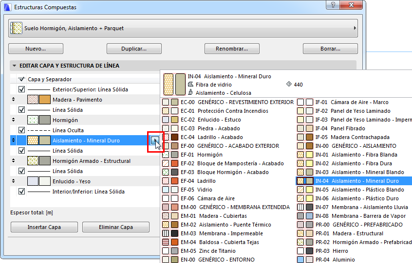This screenshot has height=263, width=412.
Task: Click the fill icon for EF-02 Bloque de Mampostería
Action: tap(166, 163)
